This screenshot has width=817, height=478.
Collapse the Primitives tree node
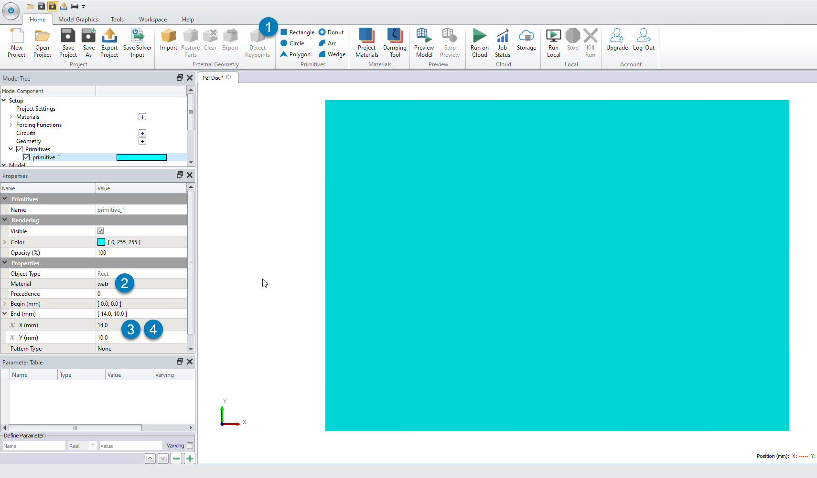(11, 149)
